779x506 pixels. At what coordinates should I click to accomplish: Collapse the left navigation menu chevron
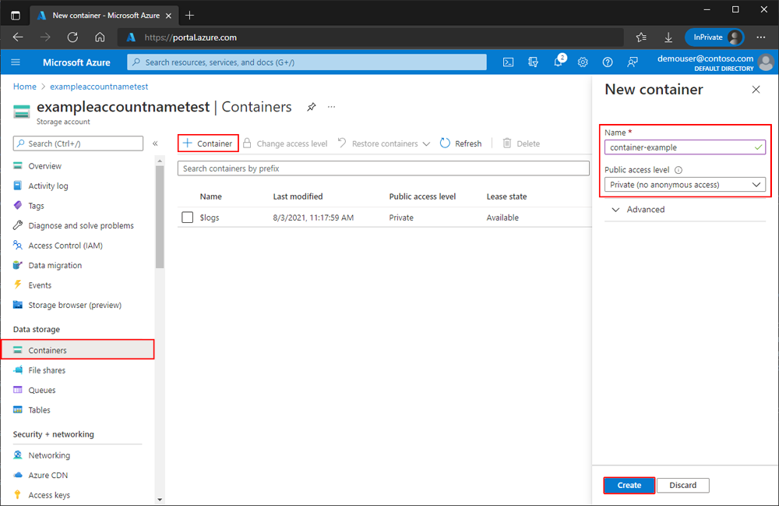pyautogui.click(x=155, y=143)
